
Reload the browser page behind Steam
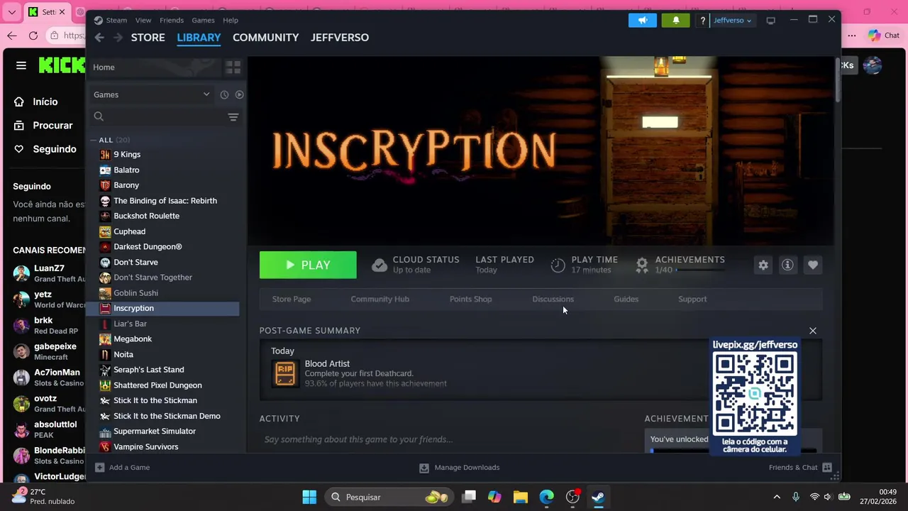point(33,35)
